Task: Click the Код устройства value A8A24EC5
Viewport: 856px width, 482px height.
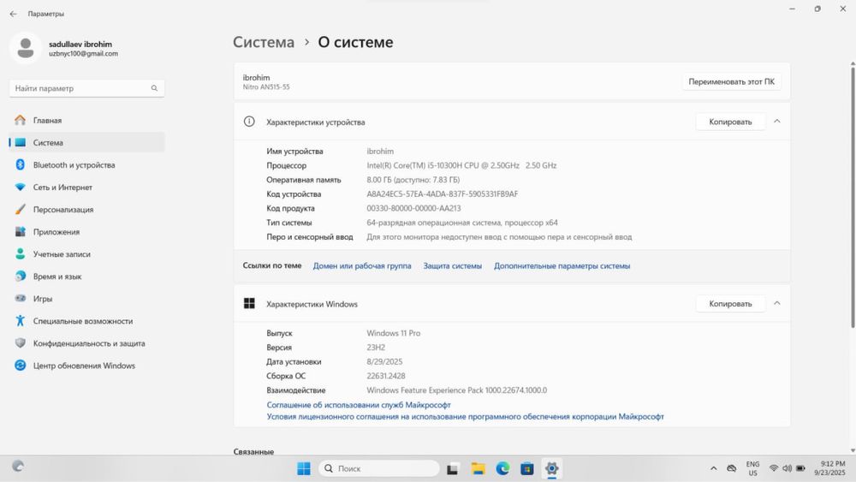Action: 443,193
